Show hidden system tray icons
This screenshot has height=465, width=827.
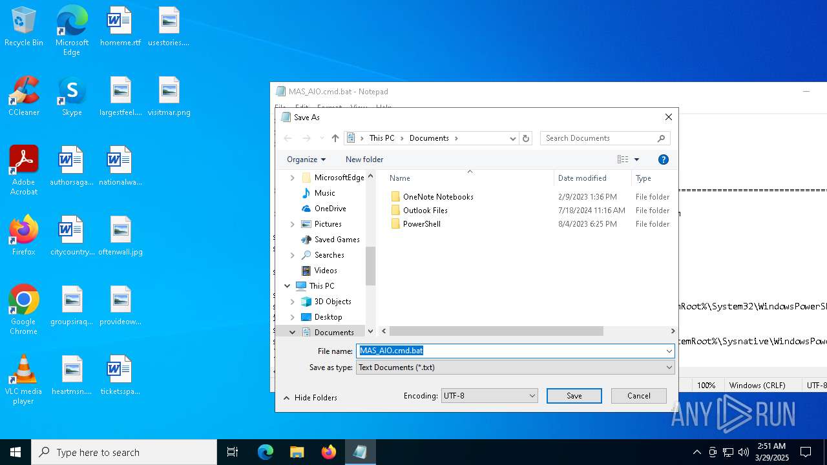696,452
